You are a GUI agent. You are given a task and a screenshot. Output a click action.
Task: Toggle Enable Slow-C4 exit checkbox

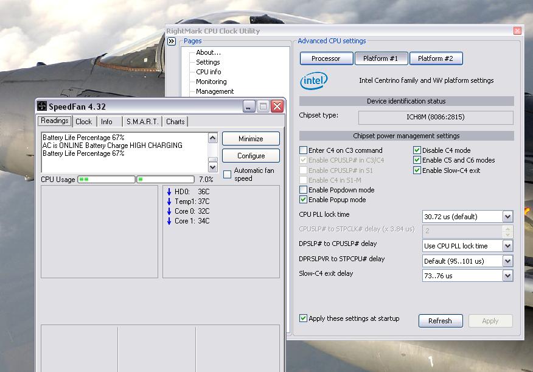(417, 170)
